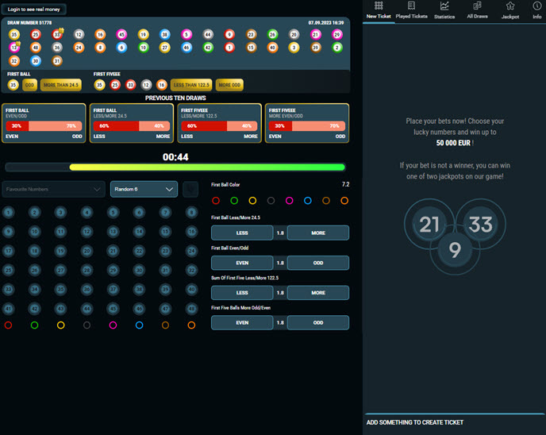Click the countdown timer progress bar
Screen dimensions: 546x435
(x=175, y=167)
